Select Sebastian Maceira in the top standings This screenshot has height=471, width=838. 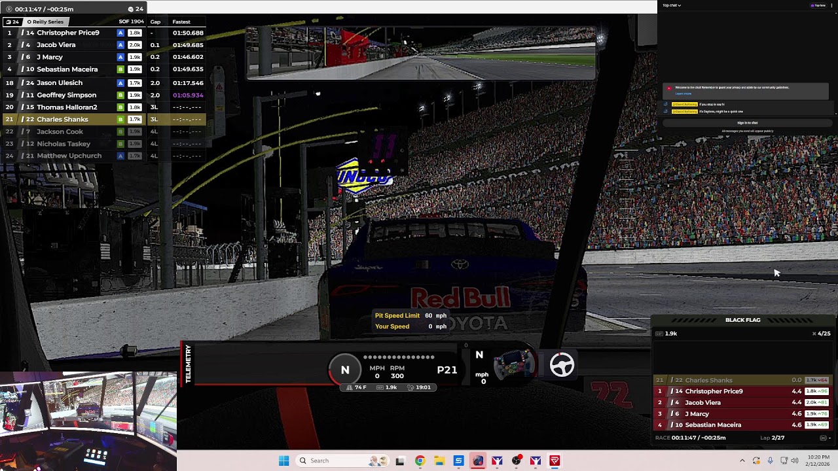[103, 69]
